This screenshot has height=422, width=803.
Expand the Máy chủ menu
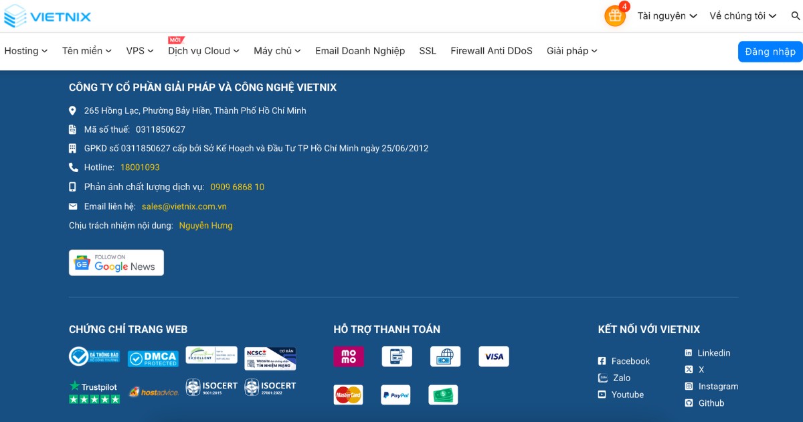[277, 51]
